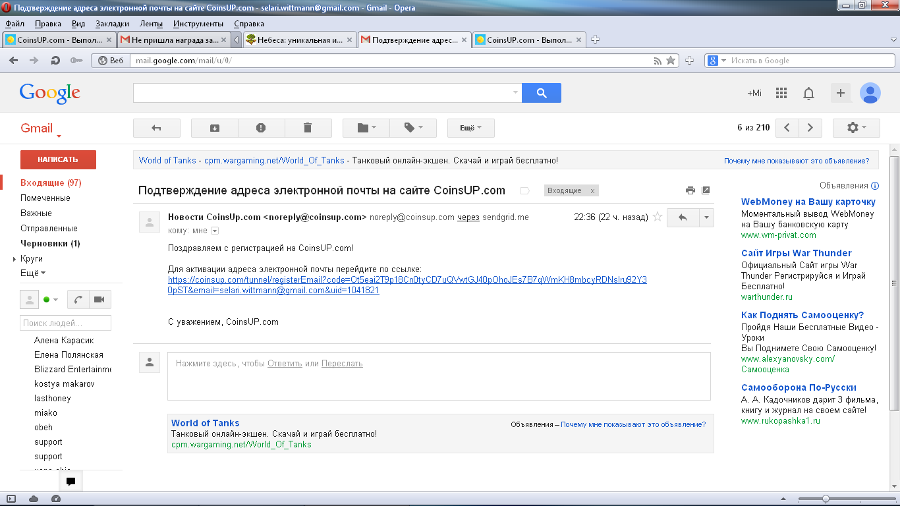Image resolution: width=900 pixels, height=506 pixels.
Task: Open a new browser tab with plus
Action: click(595, 40)
